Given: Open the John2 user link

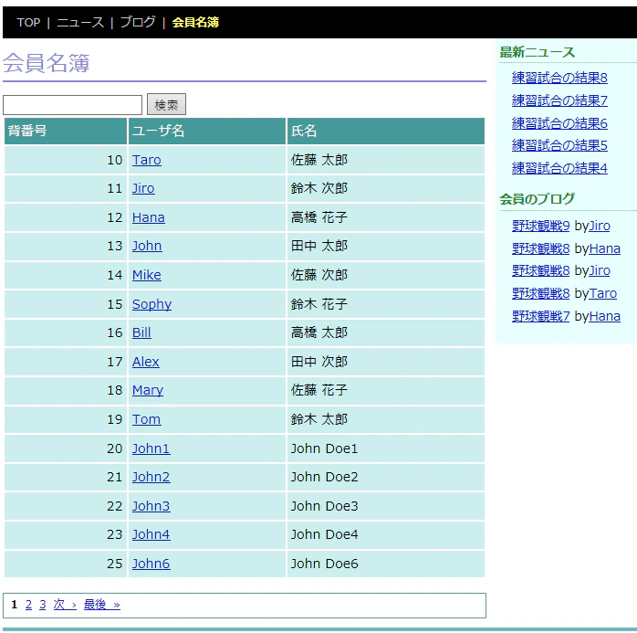Looking at the screenshot, I should point(151,477).
